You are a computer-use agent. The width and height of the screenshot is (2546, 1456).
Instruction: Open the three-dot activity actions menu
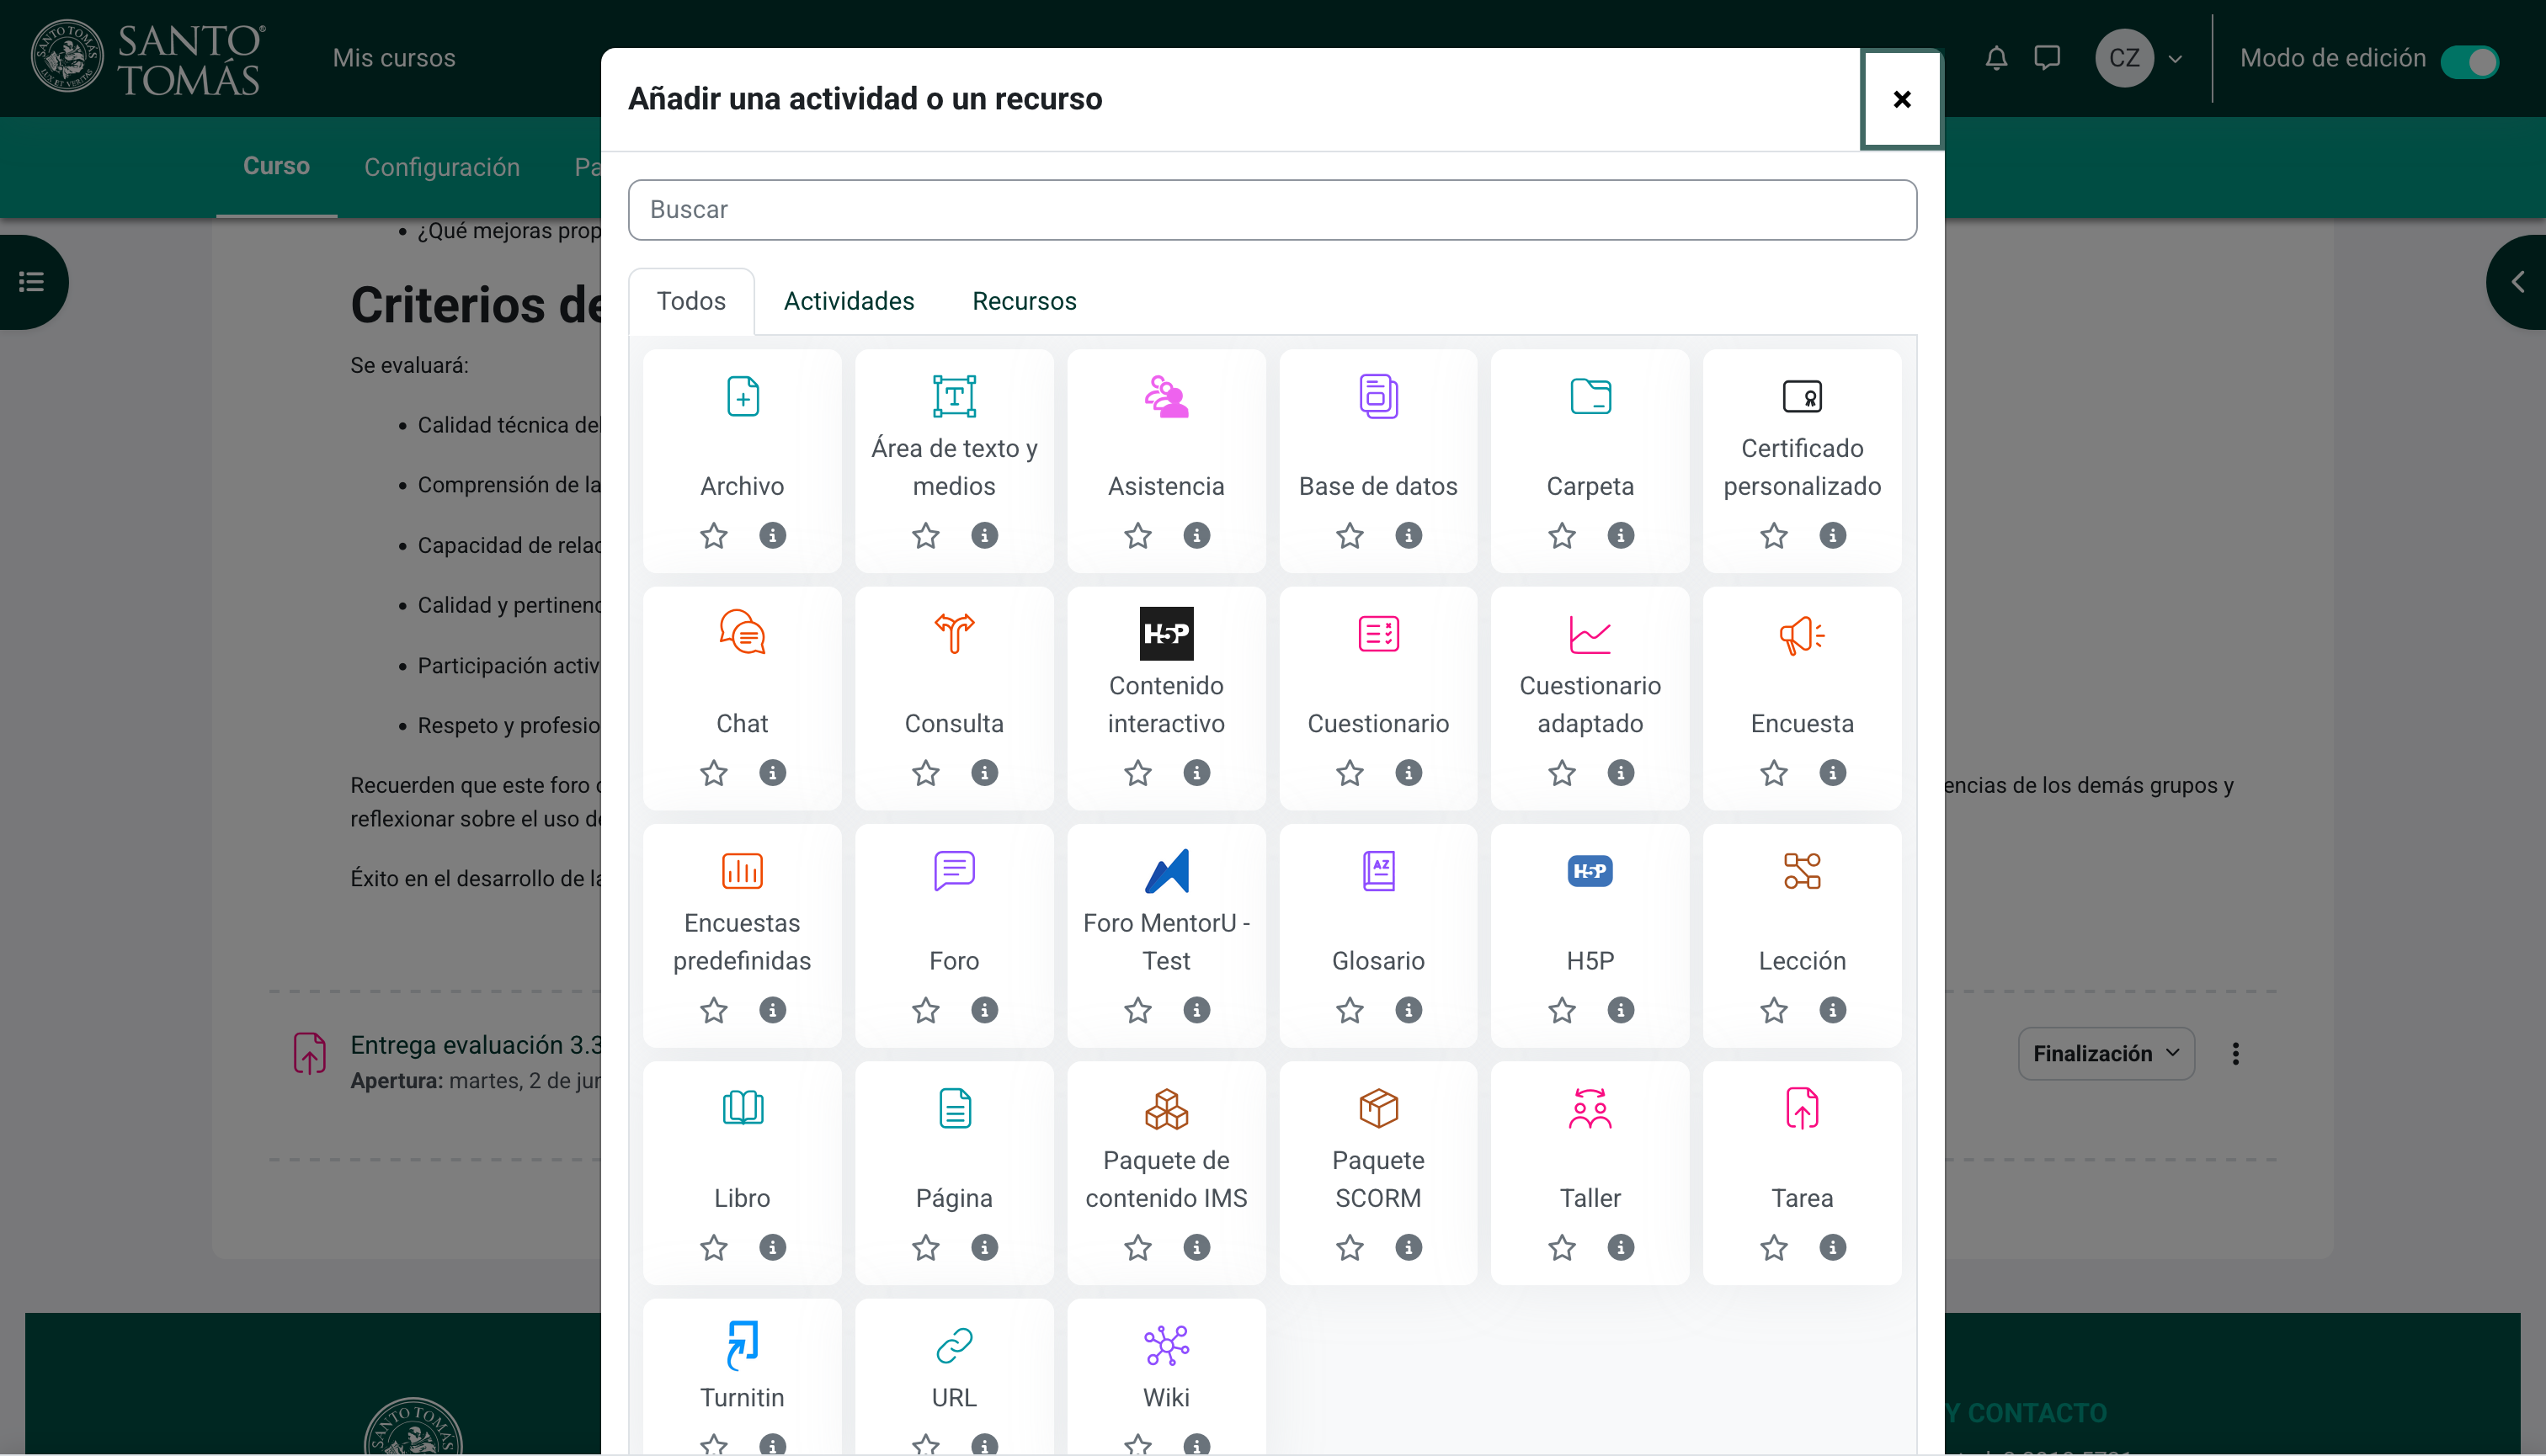pyautogui.click(x=2234, y=1053)
